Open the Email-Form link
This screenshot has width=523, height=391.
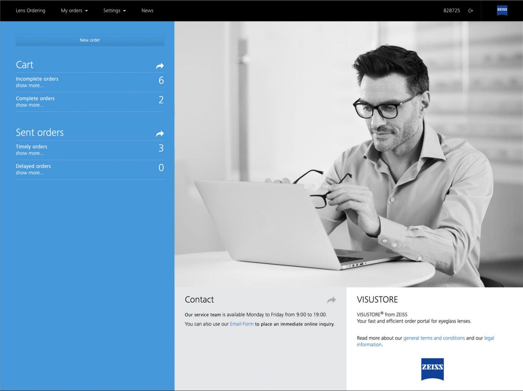pyautogui.click(x=241, y=324)
